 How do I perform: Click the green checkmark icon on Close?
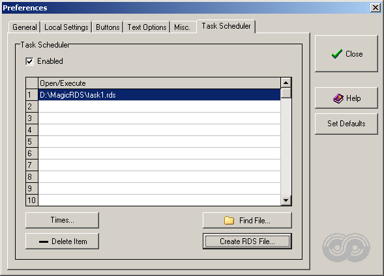tap(337, 53)
